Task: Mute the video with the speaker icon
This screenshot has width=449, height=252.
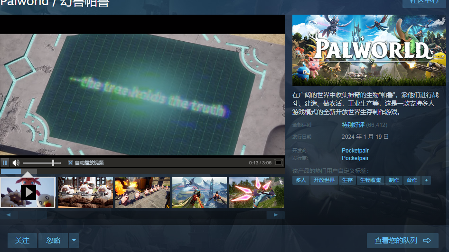Action: coord(16,163)
